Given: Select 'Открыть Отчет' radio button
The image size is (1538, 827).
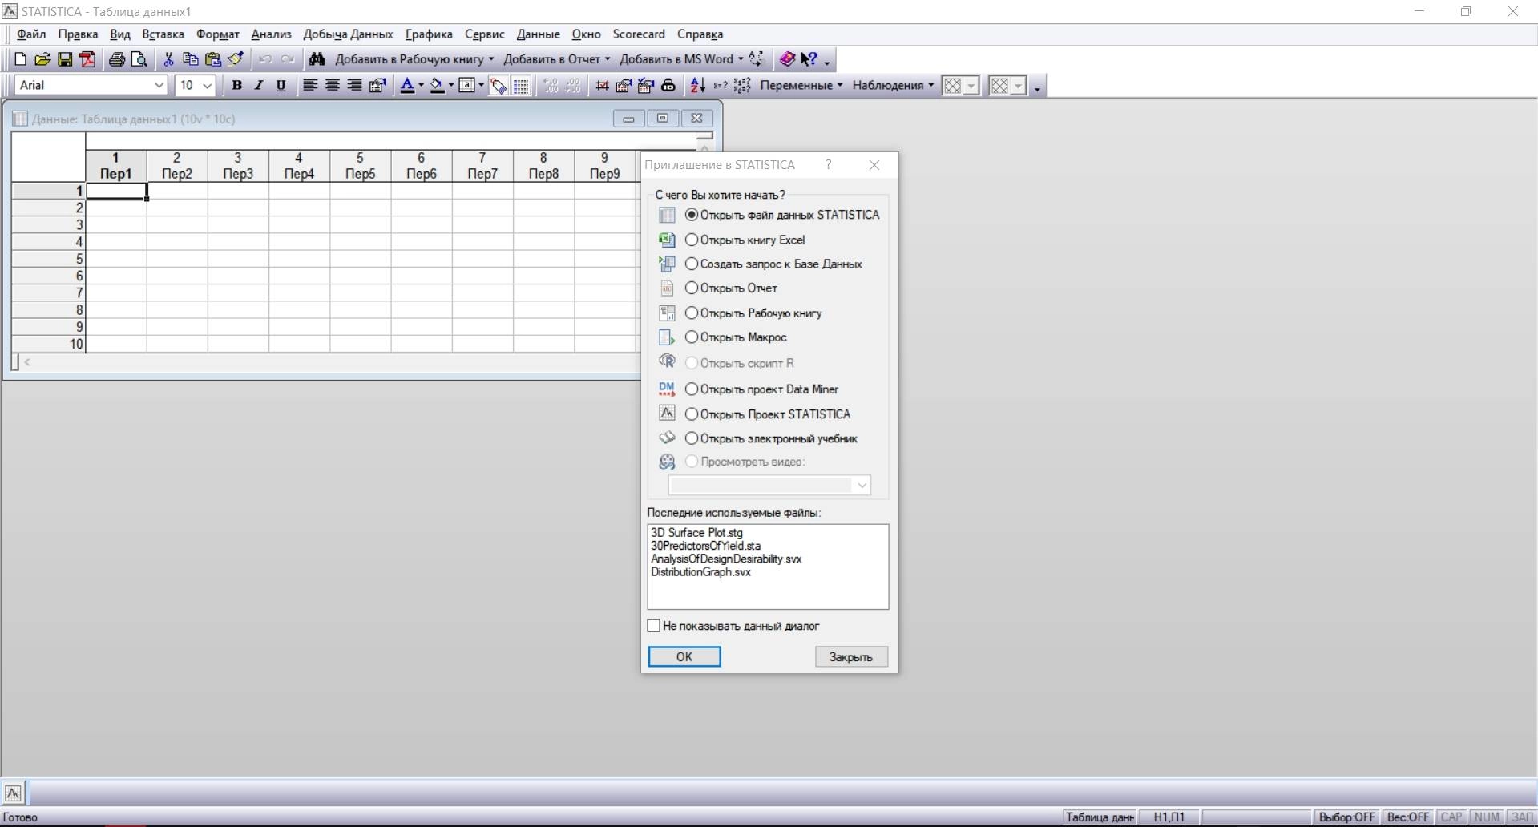Looking at the screenshot, I should click(x=692, y=288).
